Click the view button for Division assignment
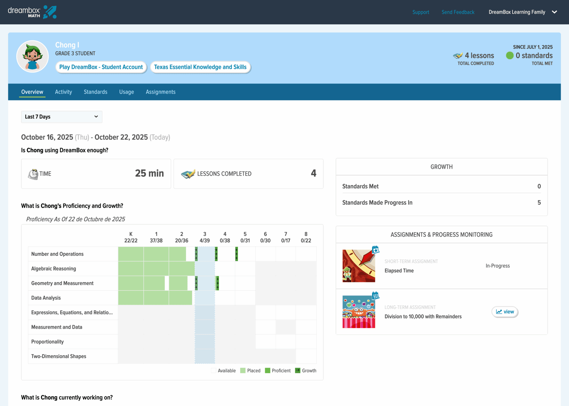Screen dimensions: 569x406 coord(505,312)
